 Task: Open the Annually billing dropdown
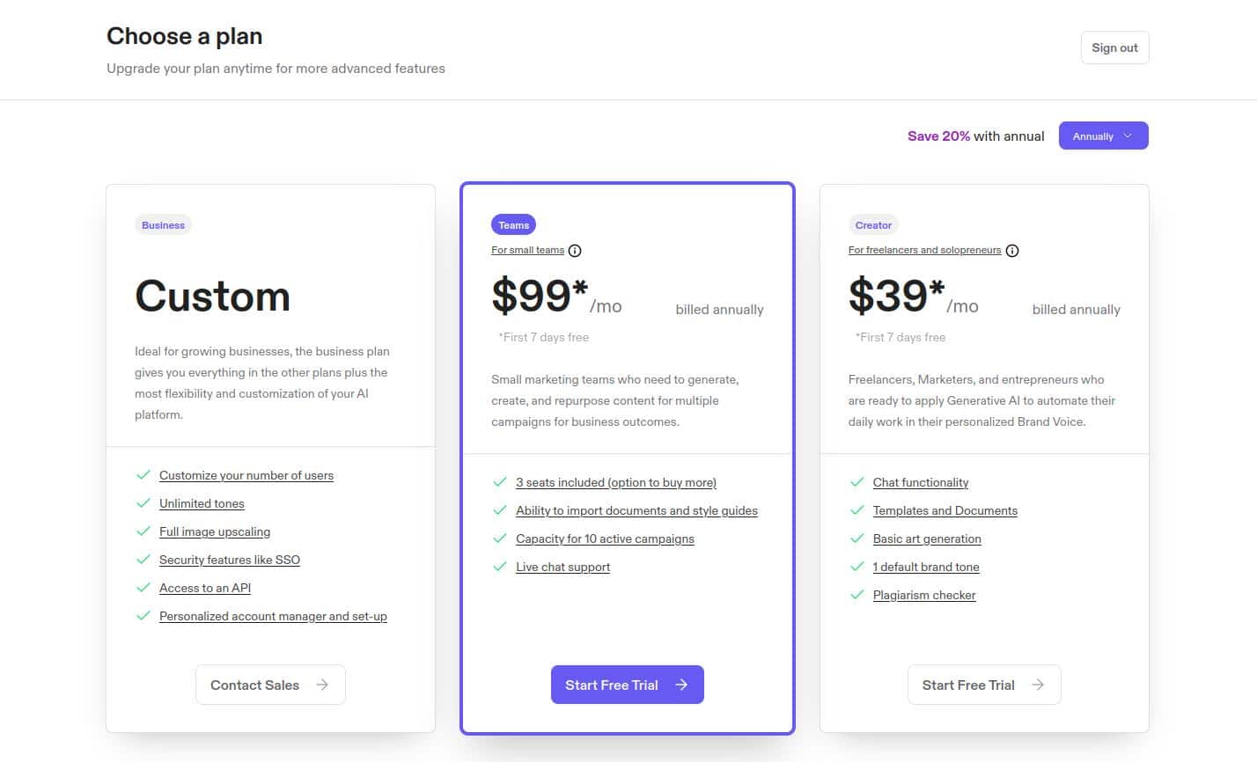(x=1103, y=136)
